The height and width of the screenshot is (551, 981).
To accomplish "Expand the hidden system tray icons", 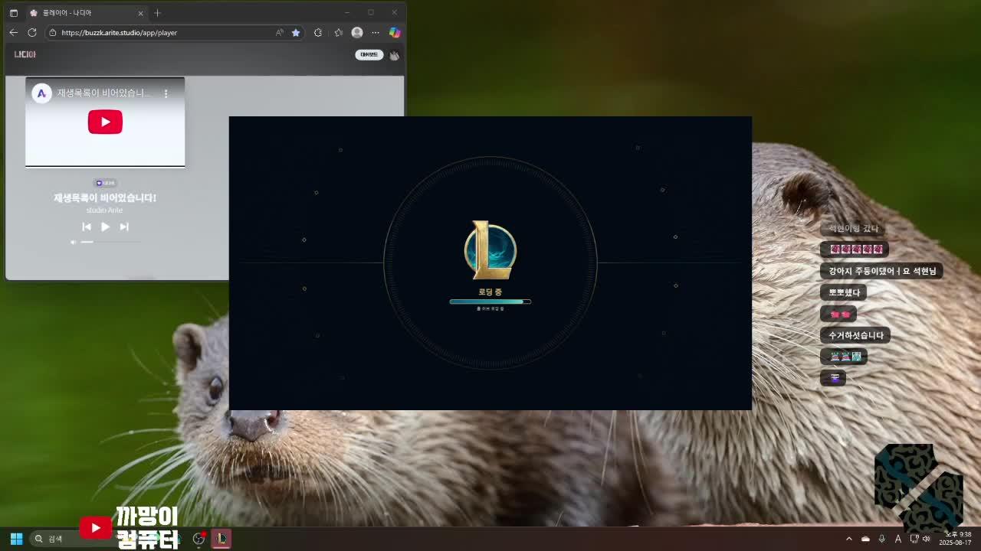I will point(848,539).
